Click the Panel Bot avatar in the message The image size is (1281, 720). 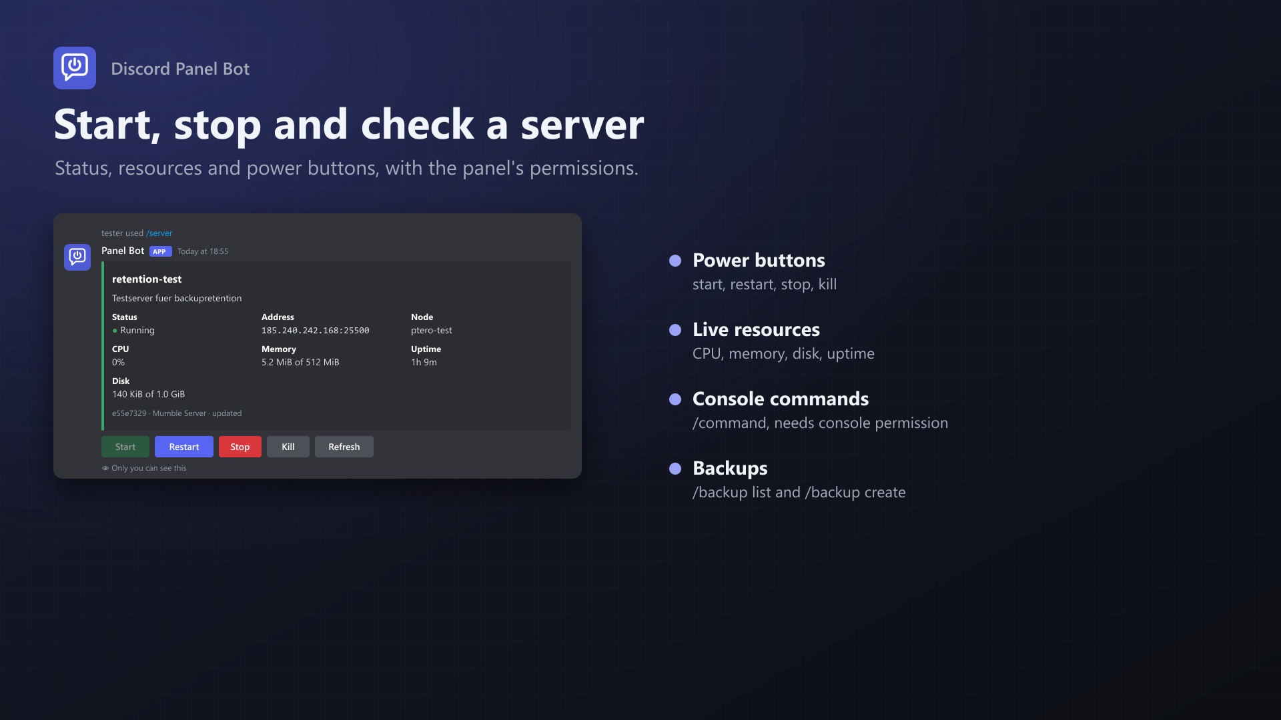77,257
